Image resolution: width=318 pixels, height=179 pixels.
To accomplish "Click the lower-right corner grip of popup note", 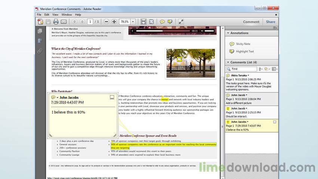I will tap(115, 135).
